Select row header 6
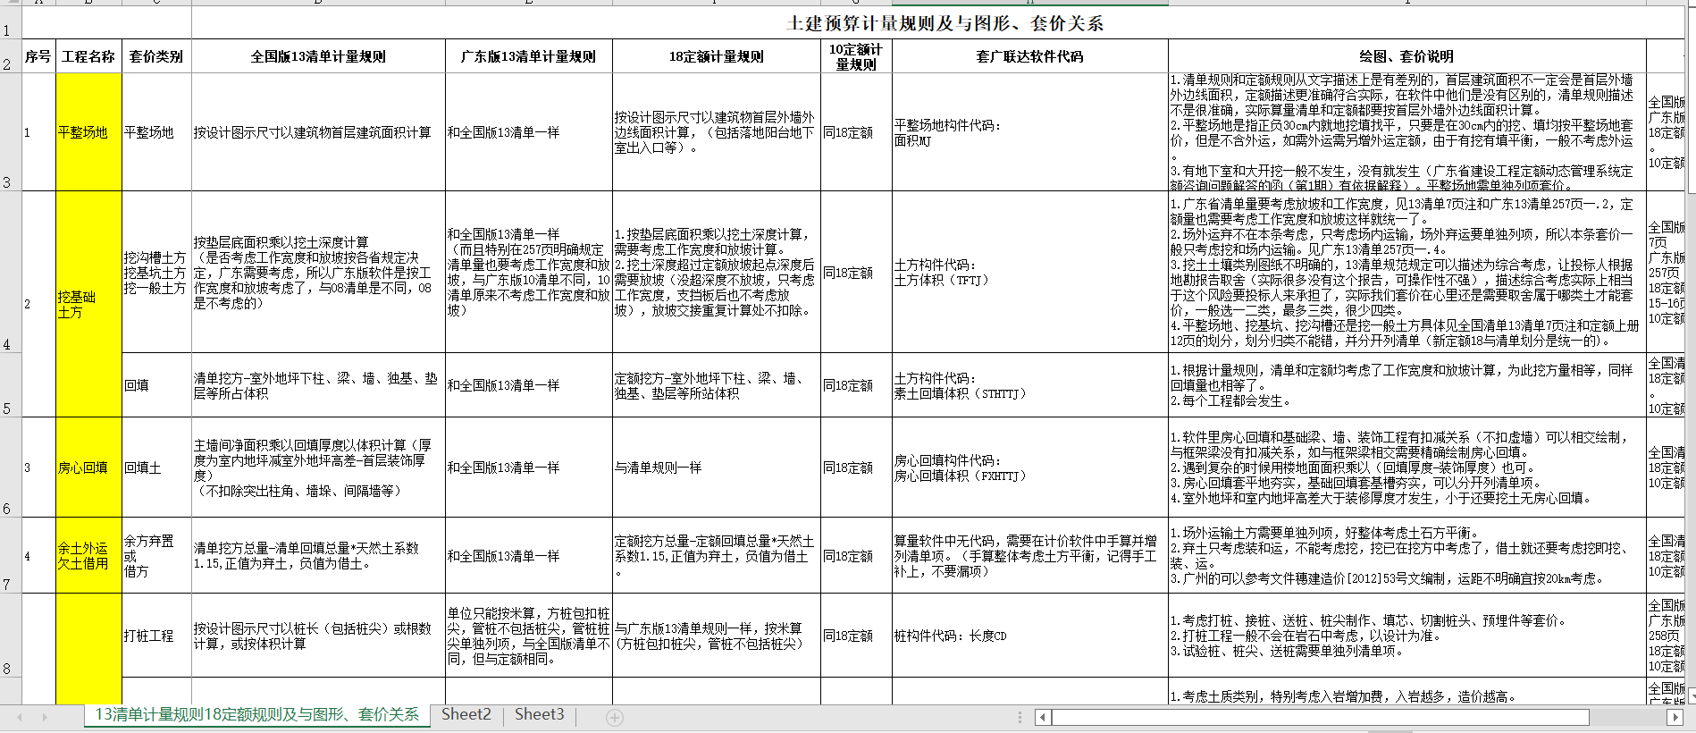This screenshot has width=1696, height=733. (11, 467)
